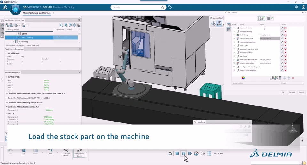This screenshot has height=165, width=307.
Task: Click the red remove X below the list
Action: click(293, 78)
